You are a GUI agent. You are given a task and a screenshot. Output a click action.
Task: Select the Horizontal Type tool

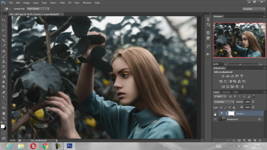tap(4, 97)
